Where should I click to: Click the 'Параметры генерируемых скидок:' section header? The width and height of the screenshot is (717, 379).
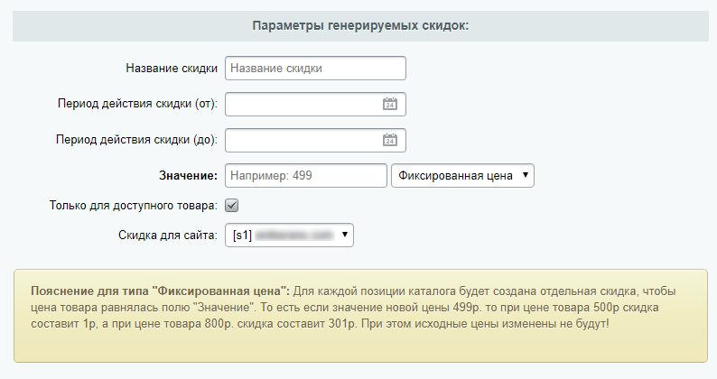[x=358, y=25]
